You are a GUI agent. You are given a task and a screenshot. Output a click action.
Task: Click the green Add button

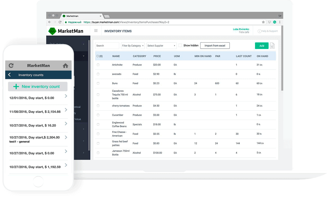261,46
